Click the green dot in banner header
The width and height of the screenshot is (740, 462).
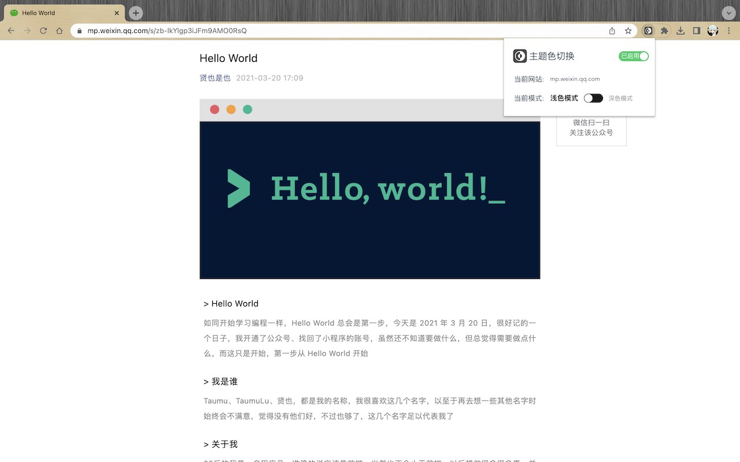pyautogui.click(x=247, y=109)
